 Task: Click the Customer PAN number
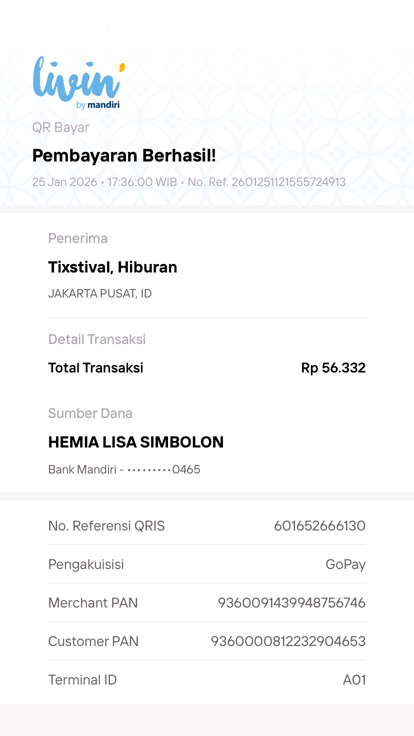click(288, 641)
